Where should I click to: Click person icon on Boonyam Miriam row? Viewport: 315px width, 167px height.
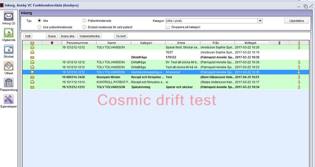point(299,77)
